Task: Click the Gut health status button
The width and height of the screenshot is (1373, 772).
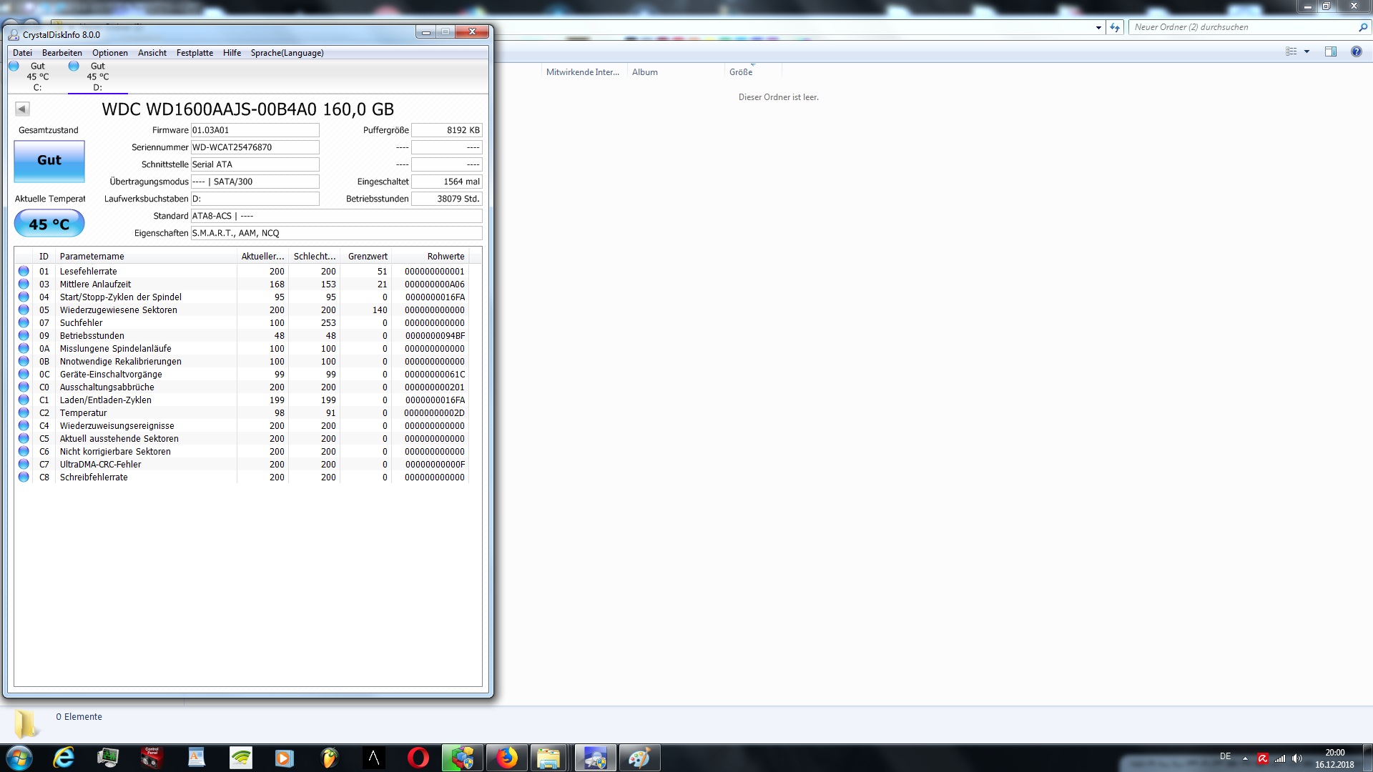Action: (x=49, y=161)
